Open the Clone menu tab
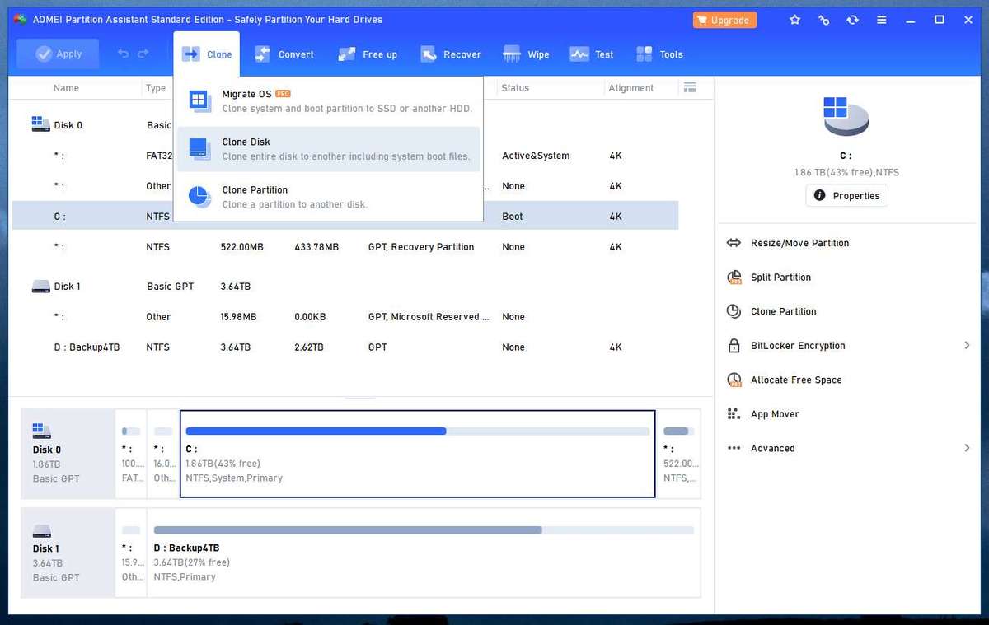This screenshot has height=625, width=989. (x=207, y=54)
